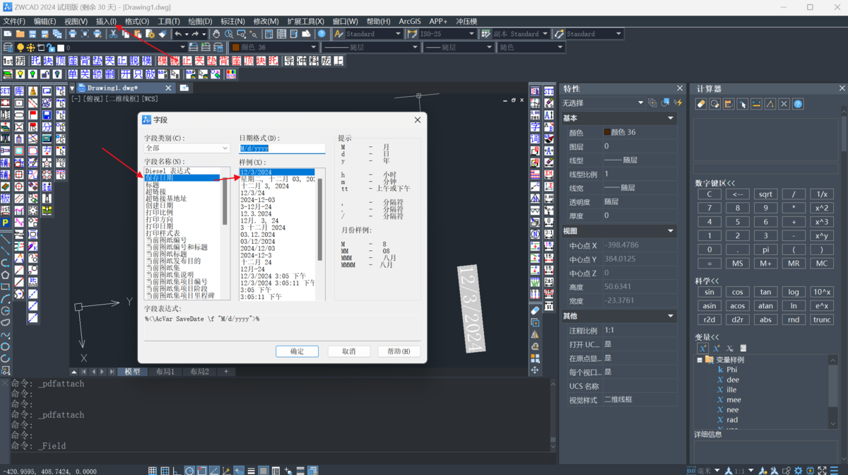The width and height of the screenshot is (848, 475).
Task: Click the eraser Clear icon in calculator
Action: pyautogui.click(x=701, y=104)
